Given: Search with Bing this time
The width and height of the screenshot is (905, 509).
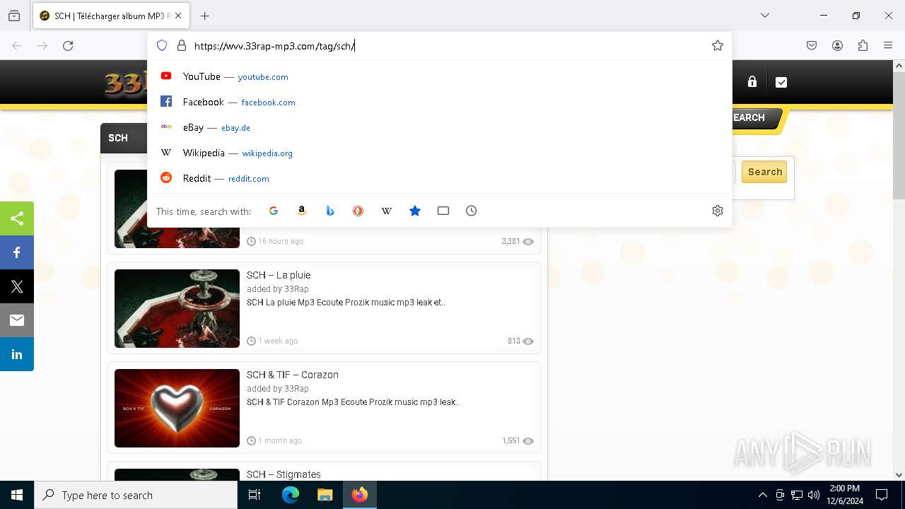Looking at the screenshot, I should 330,211.
